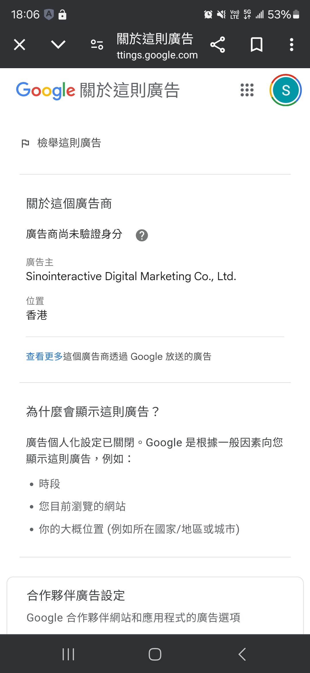Open the browser overflow three-dot menu
The width and height of the screenshot is (310, 673).
click(291, 44)
